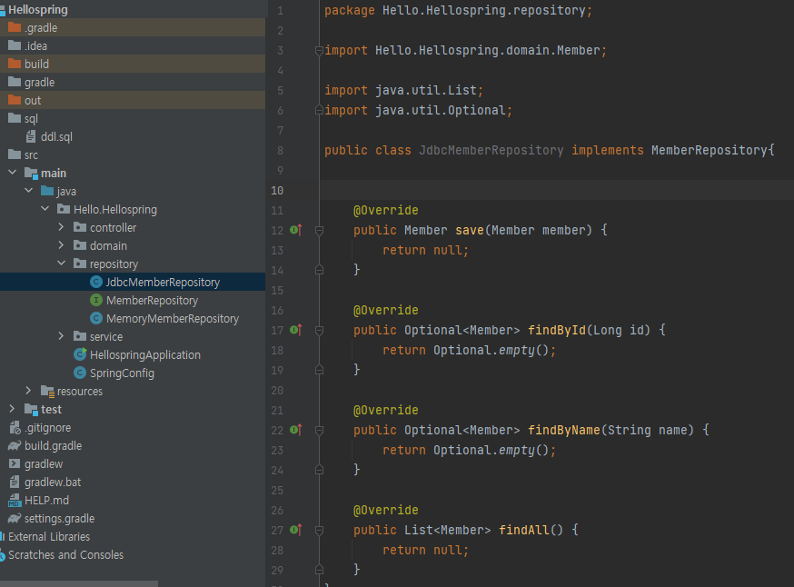Click the findAll method name

click(x=524, y=531)
